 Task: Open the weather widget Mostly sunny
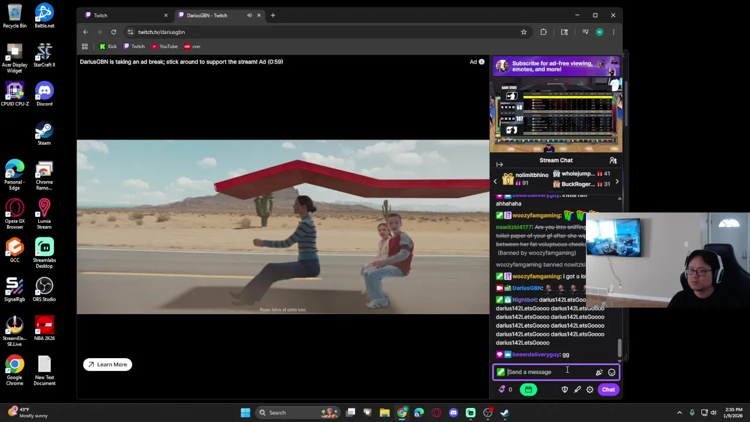[x=26, y=413]
